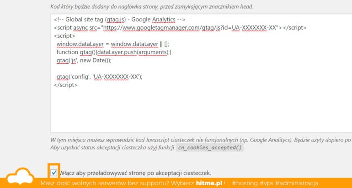Click the "gtag('js', new Date());" line
Screen dimensions: 352x188
(84, 61)
